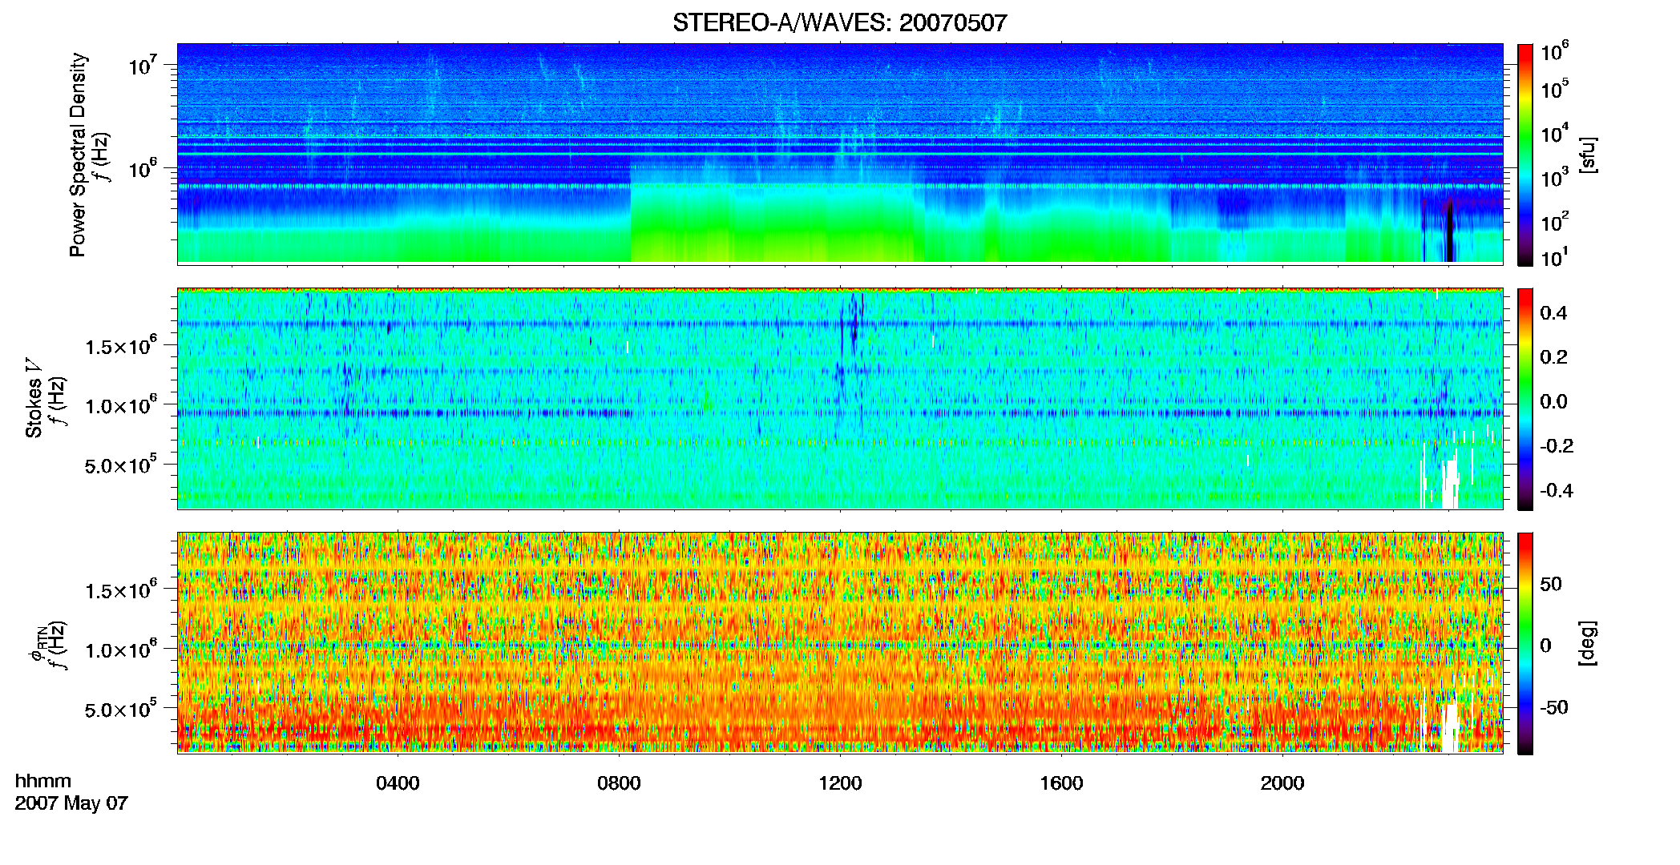The height and width of the screenshot is (865, 1680).
Task: Select the 1200 time tick label
Action: coord(840,783)
